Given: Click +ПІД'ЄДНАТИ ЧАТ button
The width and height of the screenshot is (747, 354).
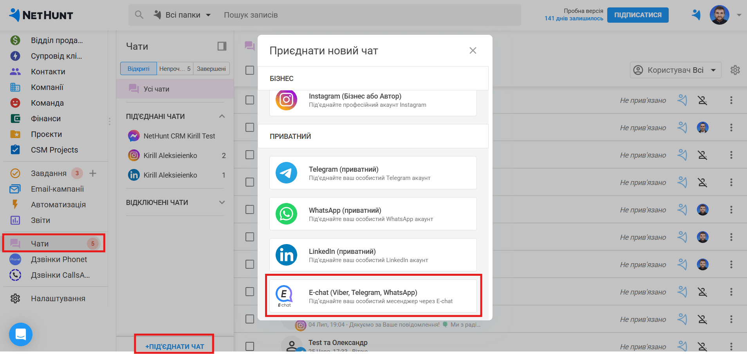Looking at the screenshot, I should coord(175,347).
